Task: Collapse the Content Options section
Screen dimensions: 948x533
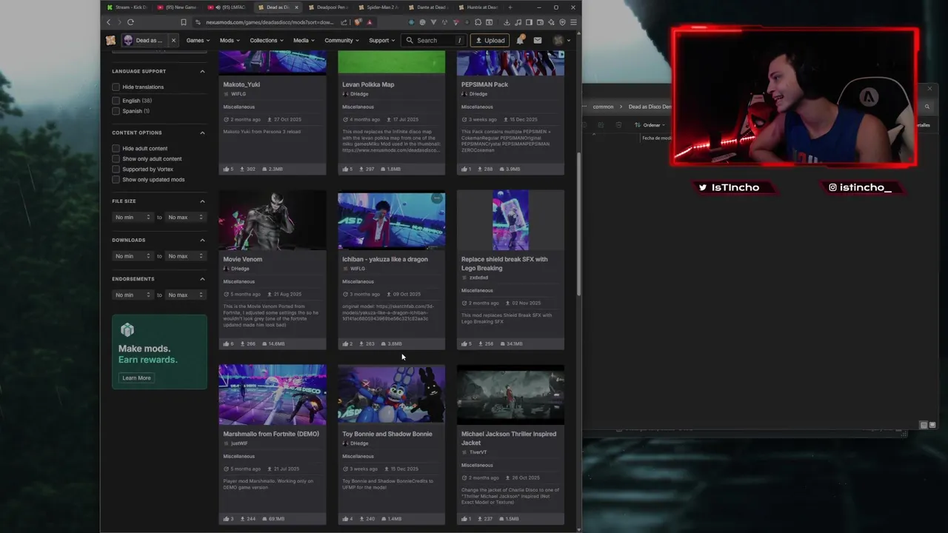Action: [202, 133]
